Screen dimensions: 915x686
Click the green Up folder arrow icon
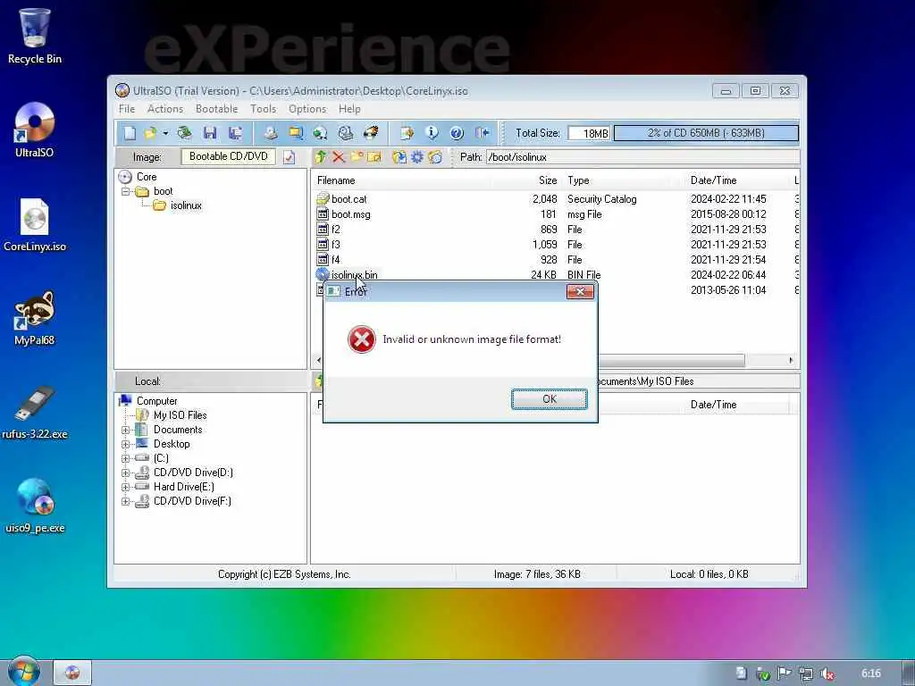coord(321,157)
